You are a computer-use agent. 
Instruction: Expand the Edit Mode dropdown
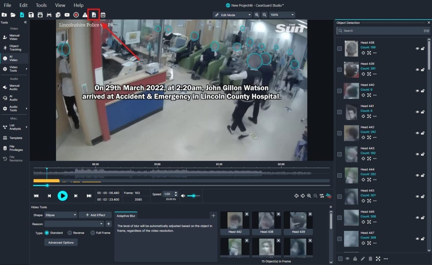[233, 15]
